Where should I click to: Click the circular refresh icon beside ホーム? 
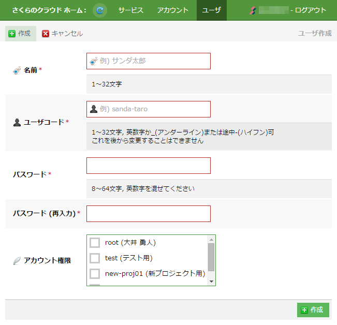100,10
